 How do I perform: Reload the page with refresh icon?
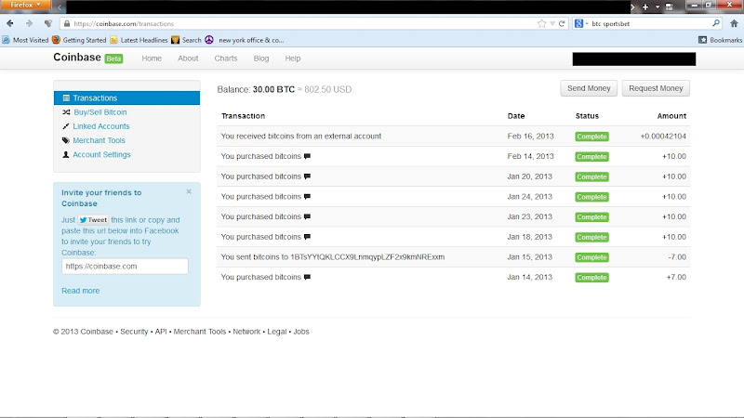pyautogui.click(x=562, y=24)
